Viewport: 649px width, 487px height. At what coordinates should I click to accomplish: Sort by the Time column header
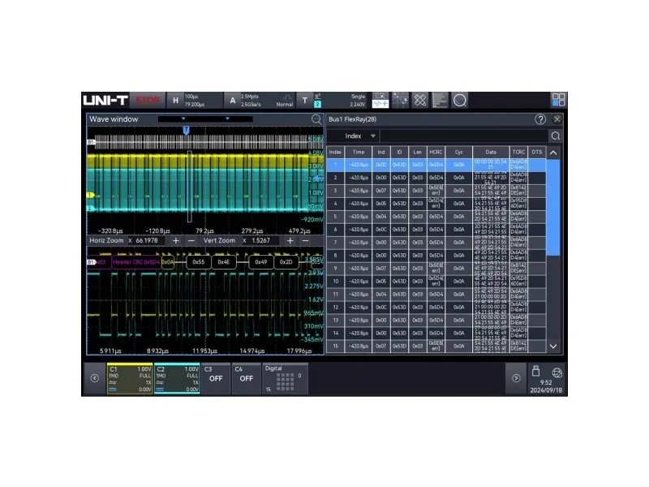359,153
